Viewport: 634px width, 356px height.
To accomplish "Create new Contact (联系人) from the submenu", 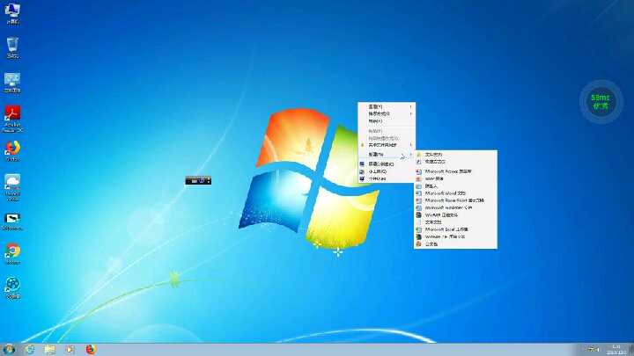I will (x=456, y=186).
